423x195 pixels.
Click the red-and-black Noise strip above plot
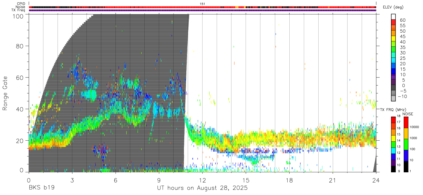[x=203, y=7]
